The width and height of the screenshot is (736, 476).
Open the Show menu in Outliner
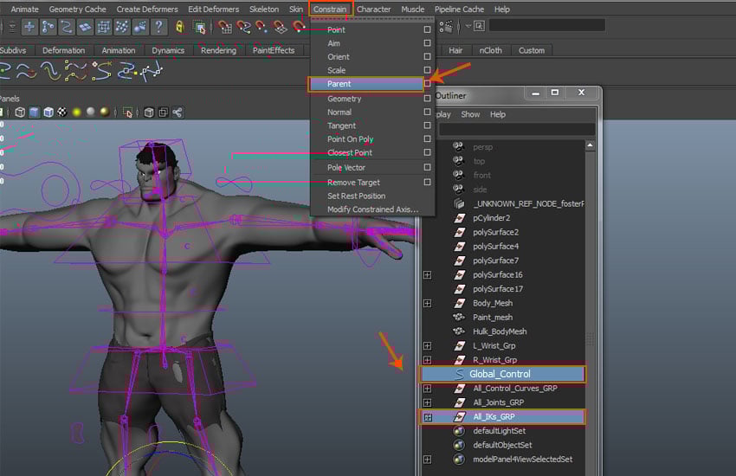(470, 114)
